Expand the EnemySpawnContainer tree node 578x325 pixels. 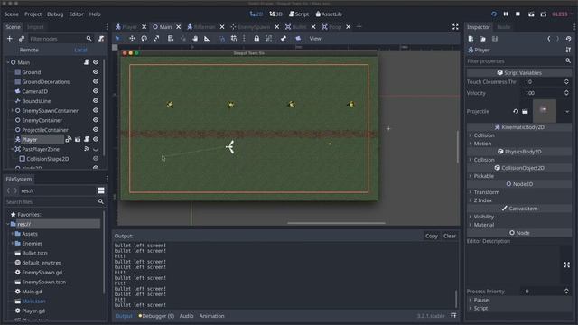tap(12, 110)
